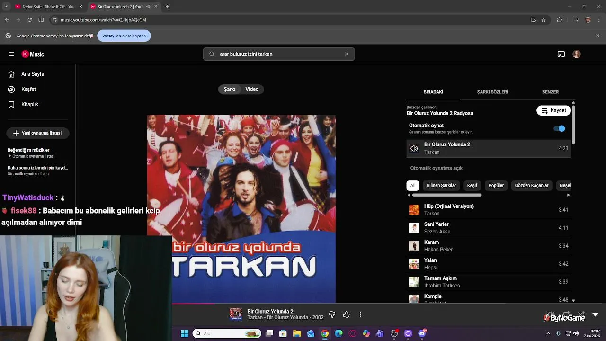
Task: Click the search magnifier icon
Action: 212,54
